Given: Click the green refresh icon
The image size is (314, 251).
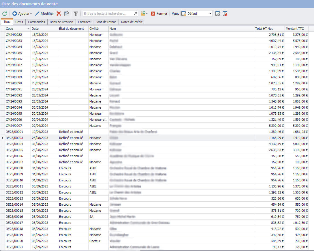Looking at the screenshot, I should point(5,14).
